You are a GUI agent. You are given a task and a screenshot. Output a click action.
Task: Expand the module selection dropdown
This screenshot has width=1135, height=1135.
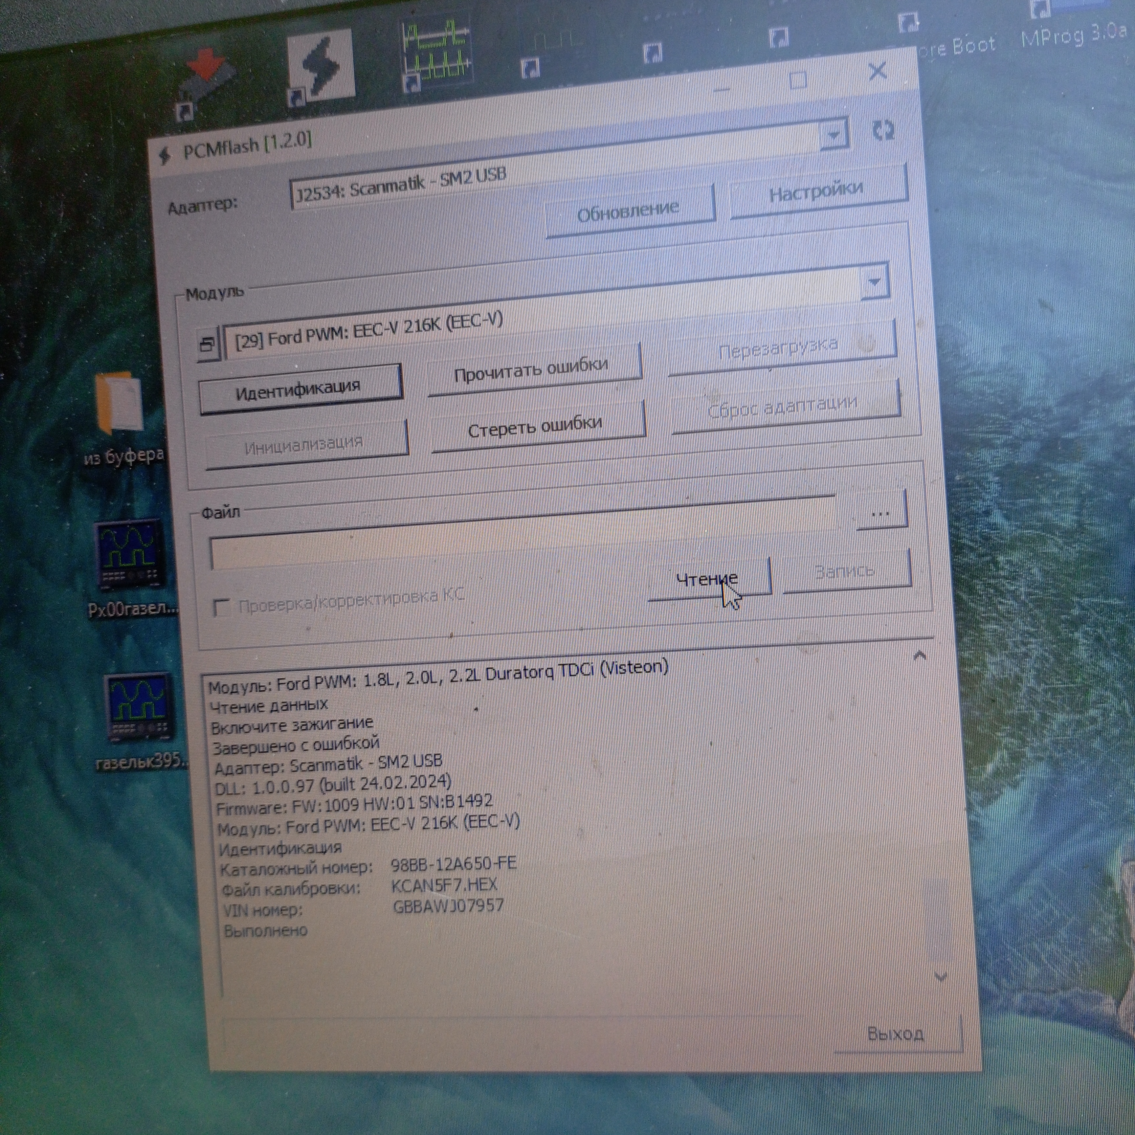874,282
